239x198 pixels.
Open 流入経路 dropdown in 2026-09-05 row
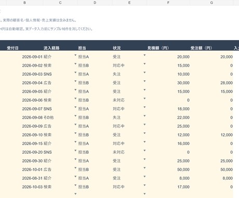click(75, 90)
